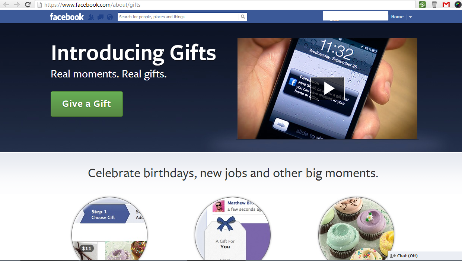Click the browser reload button
This screenshot has width=462, height=261.
(x=27, y=4)
